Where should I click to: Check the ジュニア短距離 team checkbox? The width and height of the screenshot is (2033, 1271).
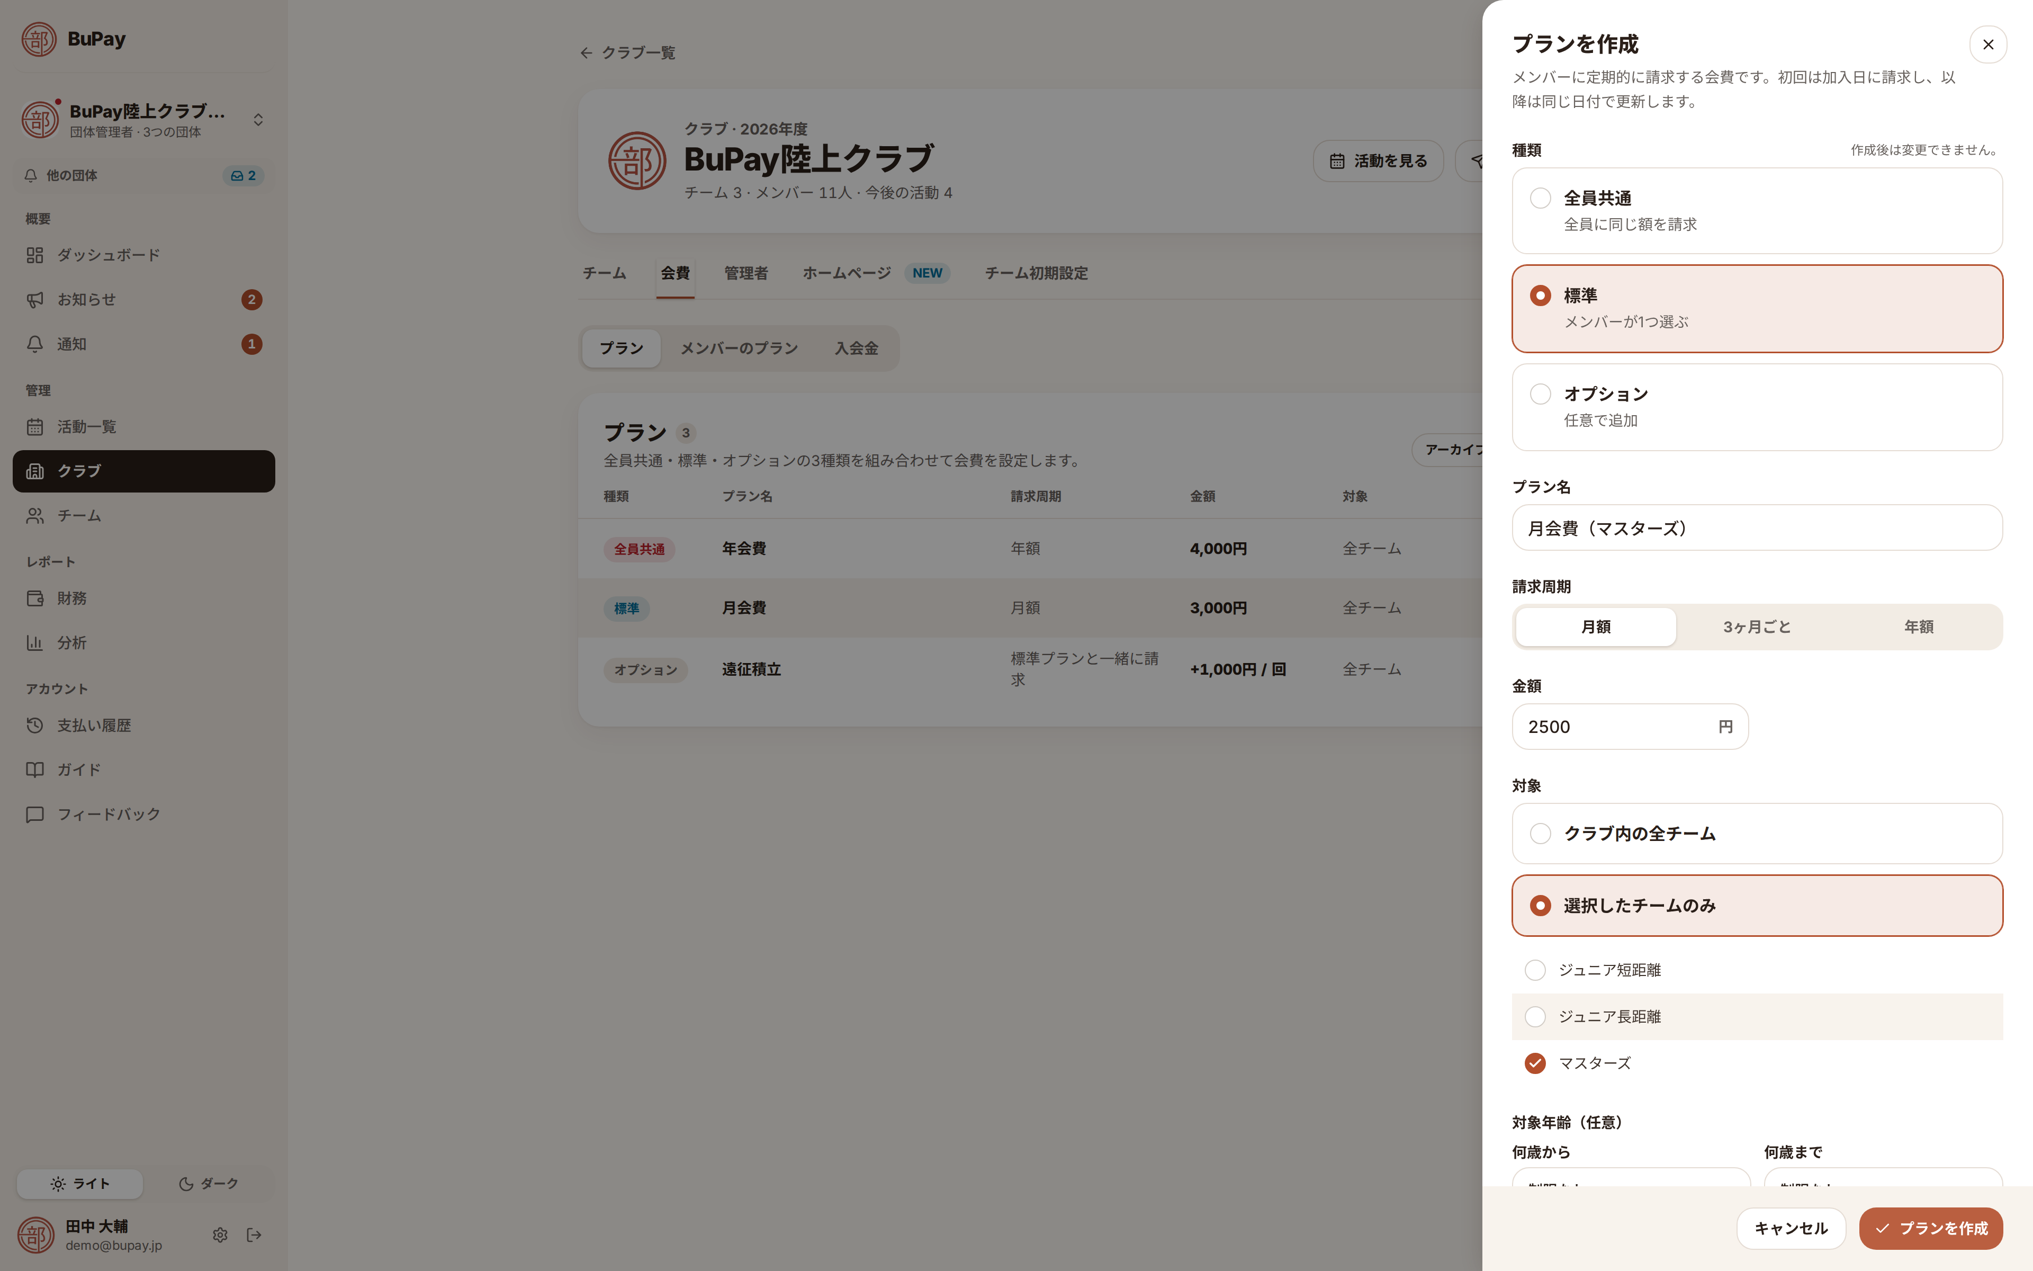click(1535, 970)
